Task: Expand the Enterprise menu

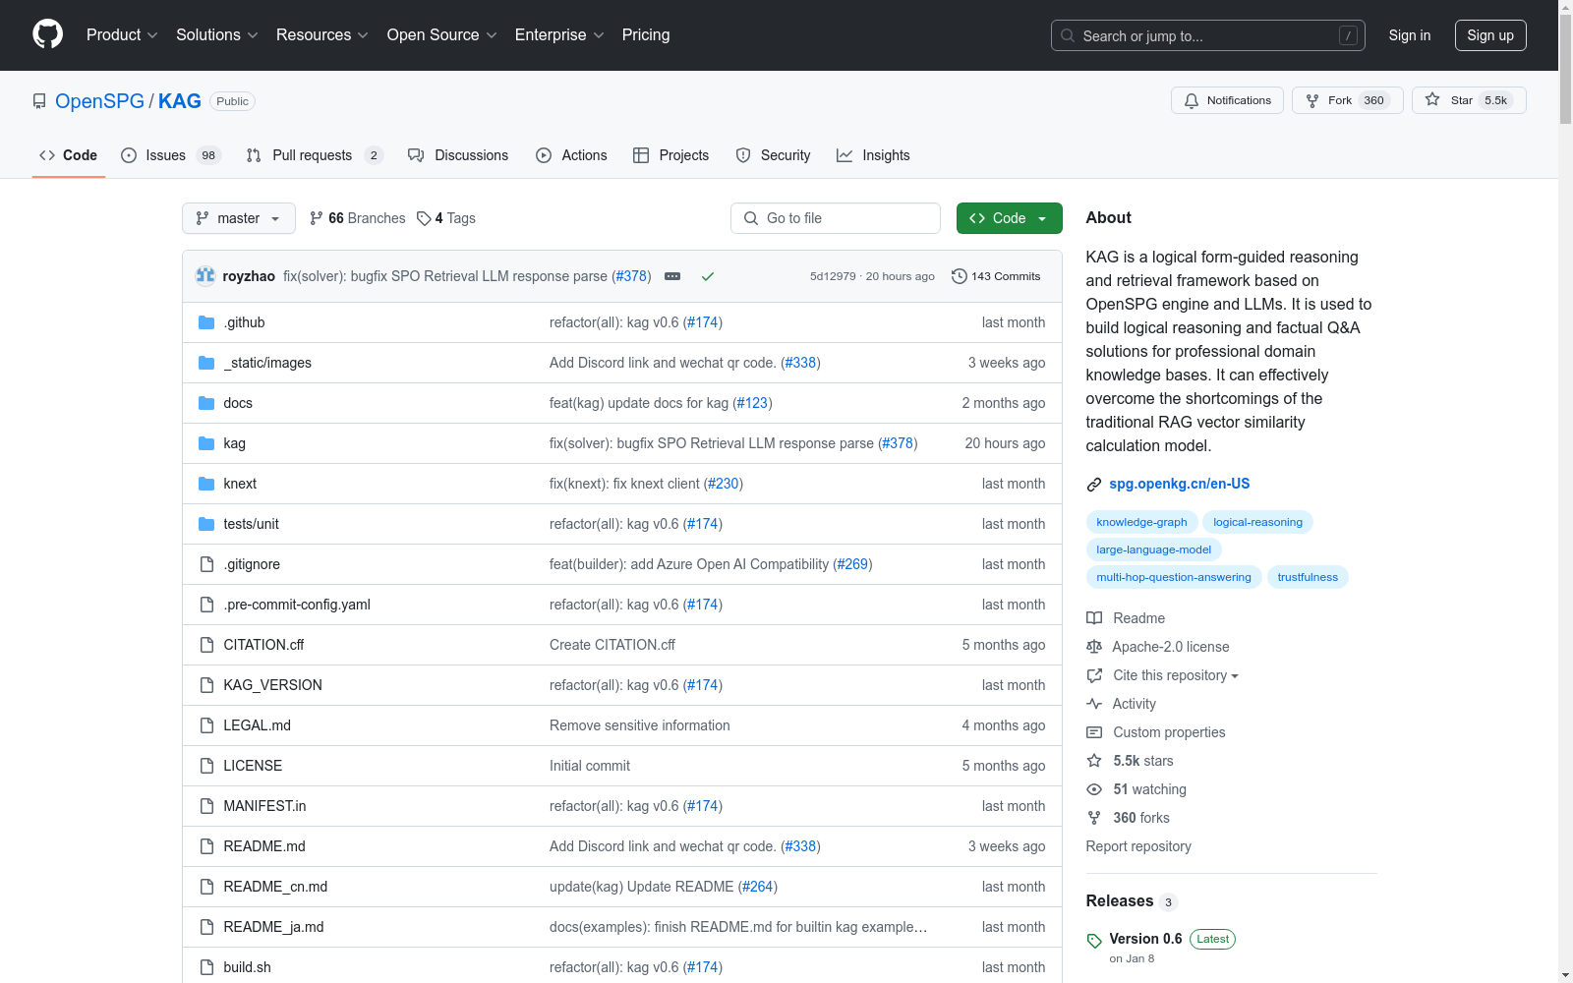Action: pos(559,34)
